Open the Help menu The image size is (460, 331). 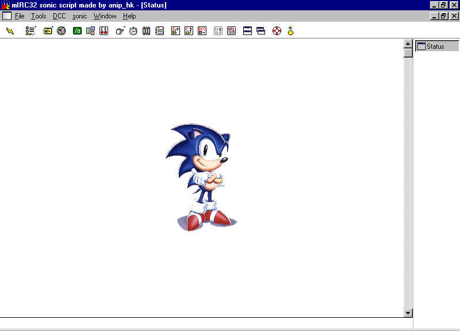point(129,16)
